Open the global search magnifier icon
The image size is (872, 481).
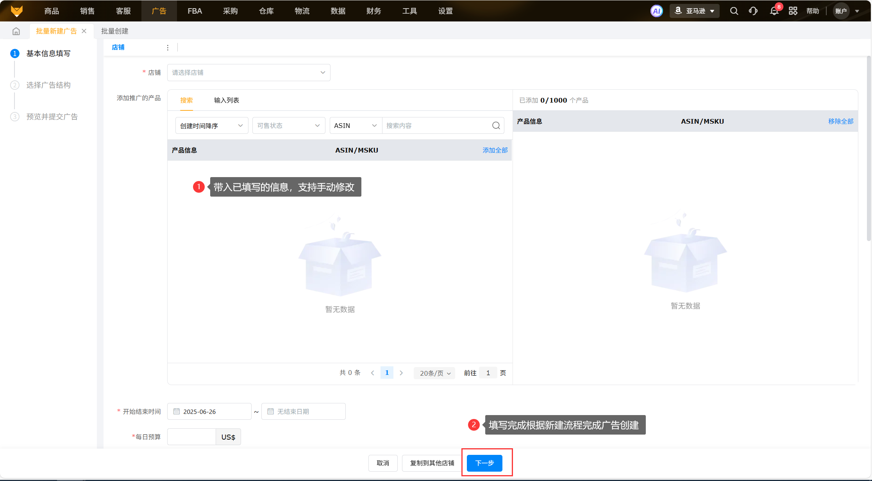click(x=734, y=11)
